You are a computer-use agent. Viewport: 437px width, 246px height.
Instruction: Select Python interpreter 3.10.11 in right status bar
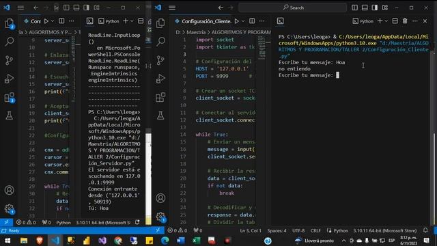(385, 231)
